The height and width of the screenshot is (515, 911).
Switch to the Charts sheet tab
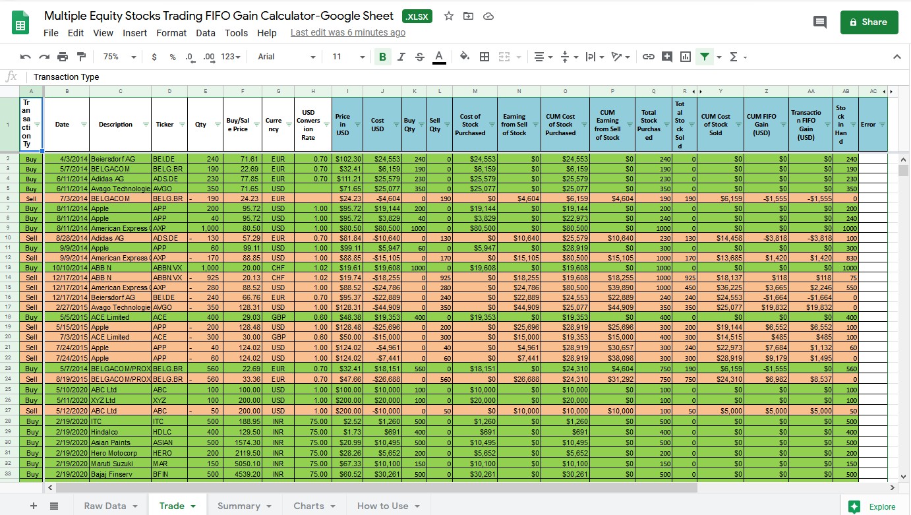[315, 506]
